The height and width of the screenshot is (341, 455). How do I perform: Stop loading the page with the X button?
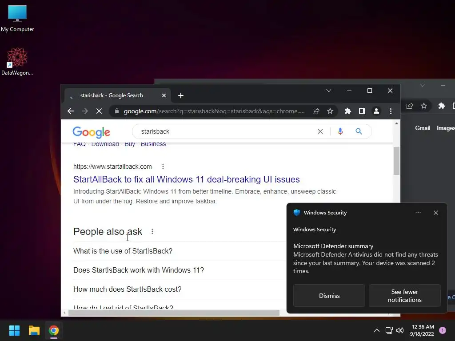(99, 111)
